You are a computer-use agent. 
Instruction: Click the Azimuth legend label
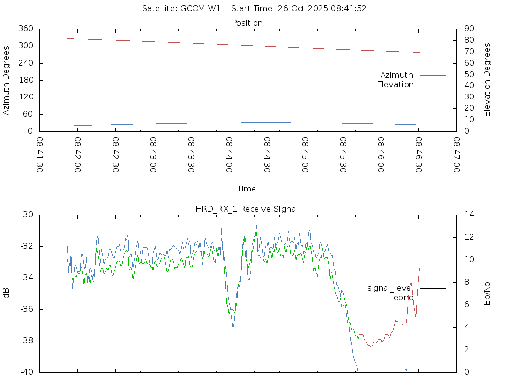click(x=396, y=75)
